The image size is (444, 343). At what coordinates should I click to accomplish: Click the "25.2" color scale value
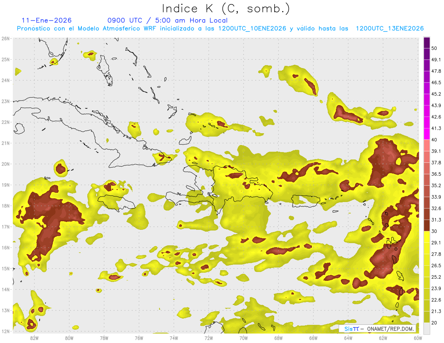coord(436,277)
